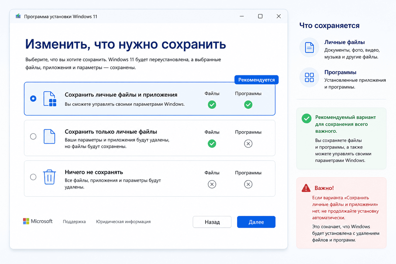Click green Файлы checkmark in first option
Viewport: 396px width, 264px height.
212,105
